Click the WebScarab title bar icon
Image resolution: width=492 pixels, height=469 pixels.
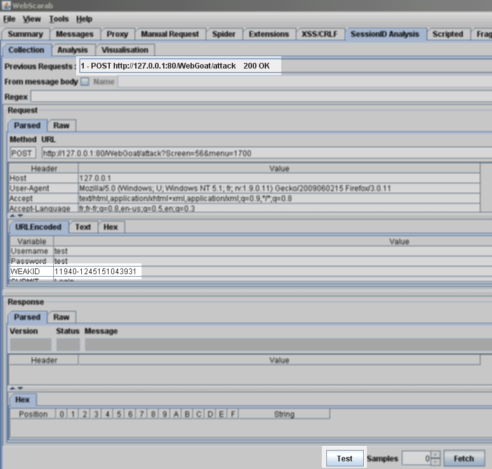[6, 6]
